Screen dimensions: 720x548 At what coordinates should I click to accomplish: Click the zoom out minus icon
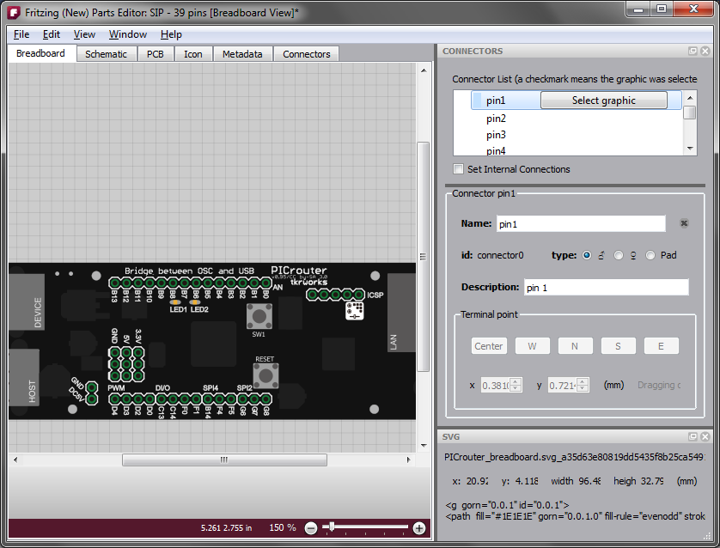click(311, 528)
